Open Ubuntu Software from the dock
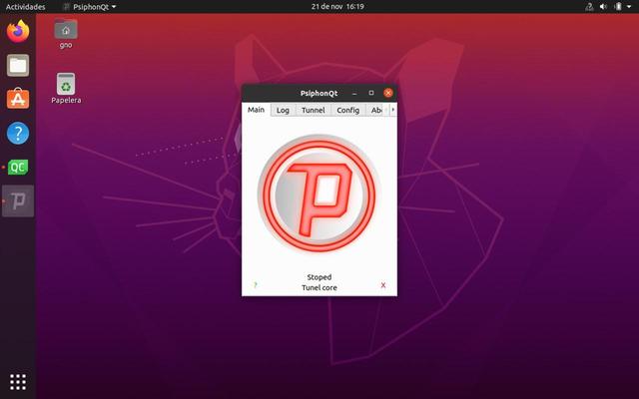The width and height of the screenshot is (639, 399). pyautogui.click(x=18, y=99)
